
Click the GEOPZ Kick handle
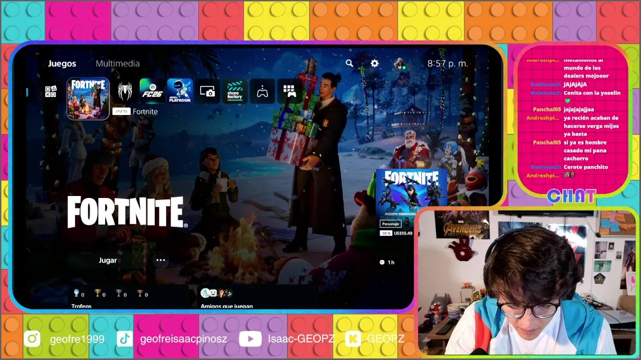(x=385, y=339)
